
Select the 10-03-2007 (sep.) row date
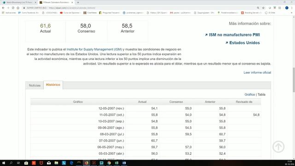pos(111,121)
